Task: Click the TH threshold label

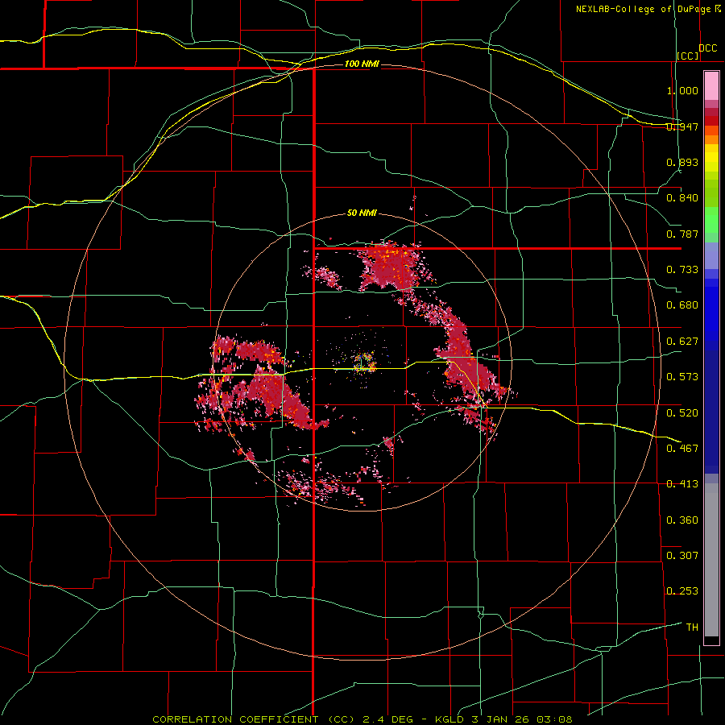Action: (692, 627)
